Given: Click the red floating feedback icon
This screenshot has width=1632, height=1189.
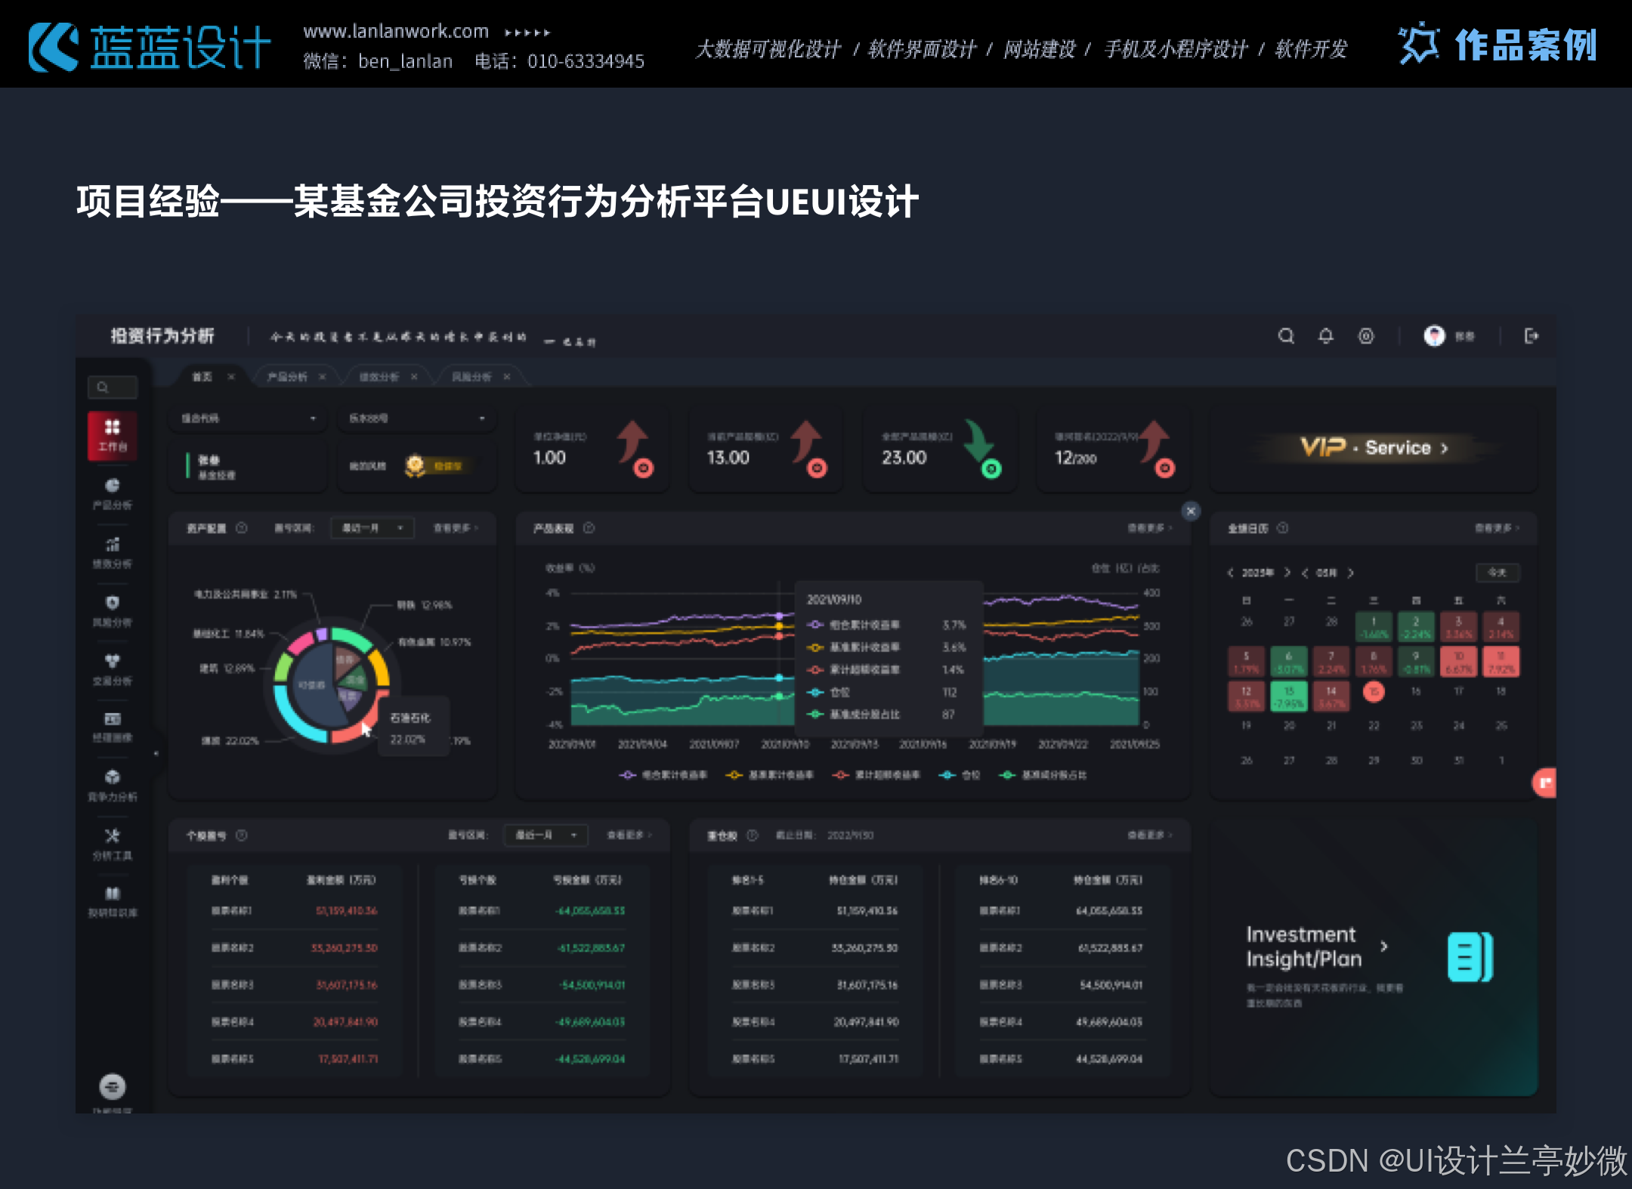Looking at the screenshot, I should point(1544,783).
